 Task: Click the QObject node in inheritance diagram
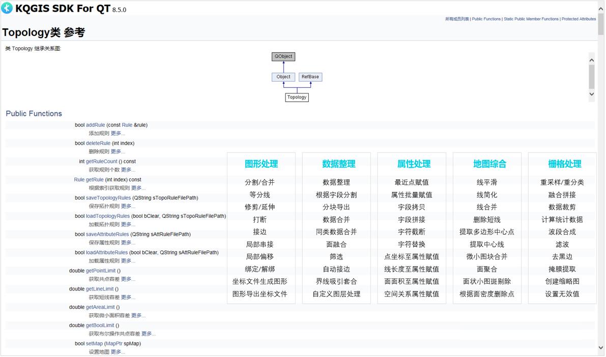click(x=283, y=56)
